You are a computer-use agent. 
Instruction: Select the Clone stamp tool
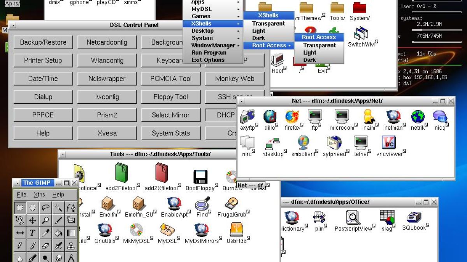pyautogui.click(x=71, y=246)
